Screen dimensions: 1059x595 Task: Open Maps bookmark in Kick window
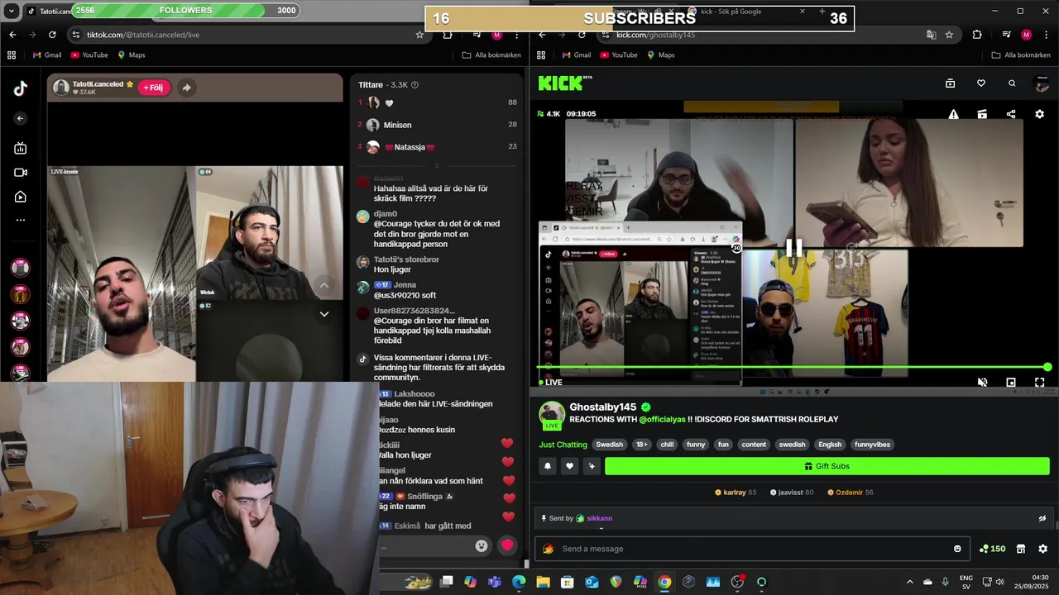[660, 55]
